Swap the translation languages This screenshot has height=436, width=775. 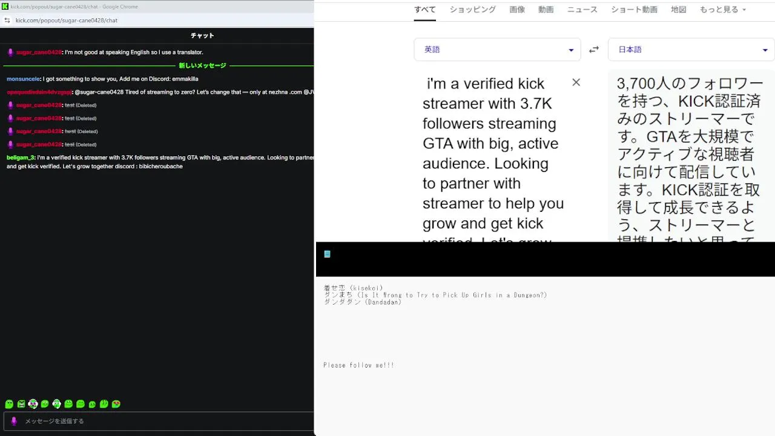tap(594, 50)
